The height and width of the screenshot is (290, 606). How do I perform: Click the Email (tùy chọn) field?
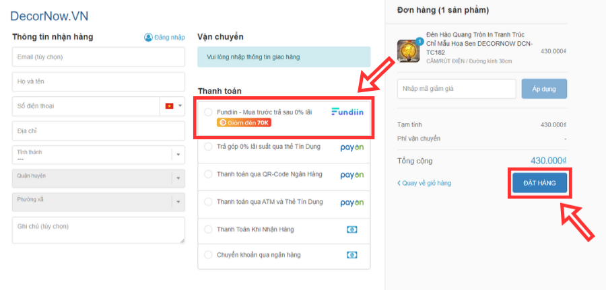point(98,57)
